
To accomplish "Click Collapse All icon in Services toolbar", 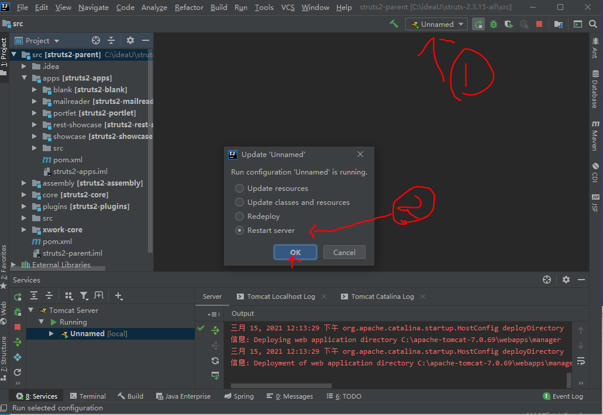I will pos(49,295).
